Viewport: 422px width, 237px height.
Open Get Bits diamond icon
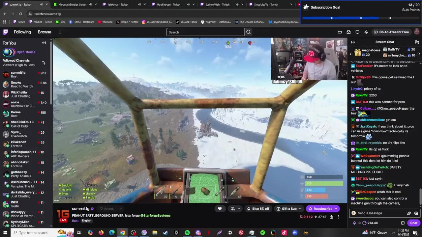coord(366,32)
